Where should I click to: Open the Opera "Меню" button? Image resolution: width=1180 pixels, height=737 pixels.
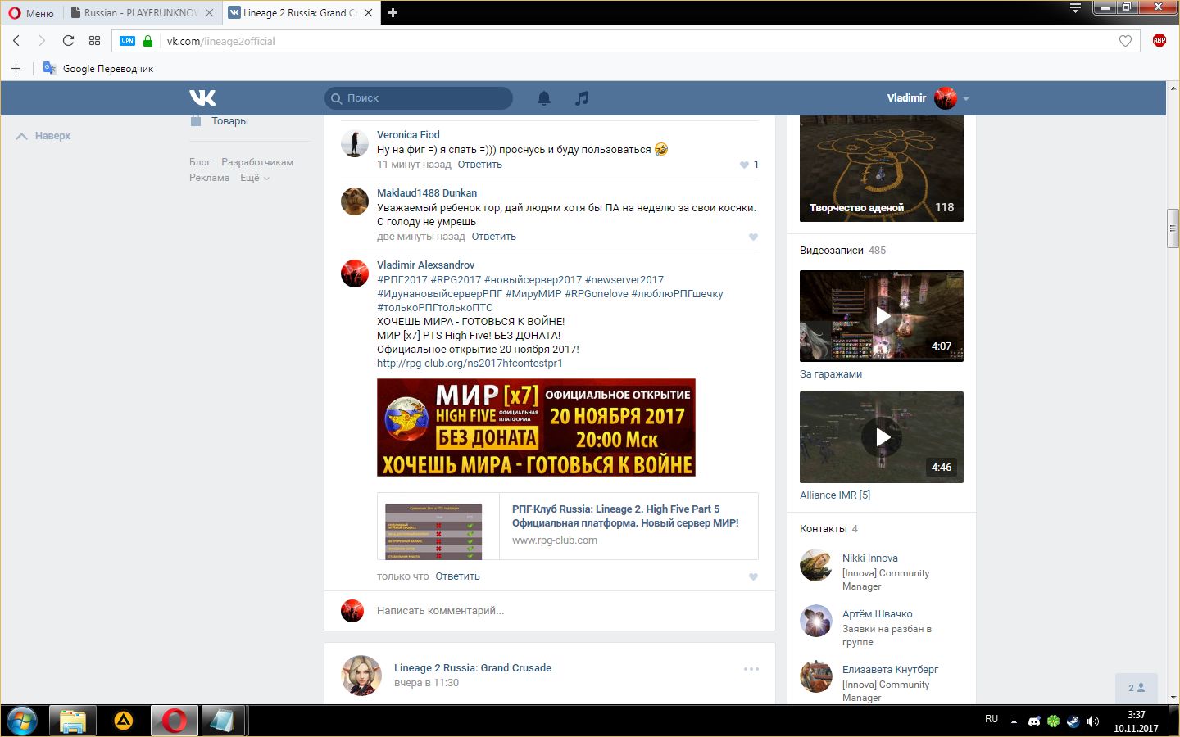(x=31, y=13)
